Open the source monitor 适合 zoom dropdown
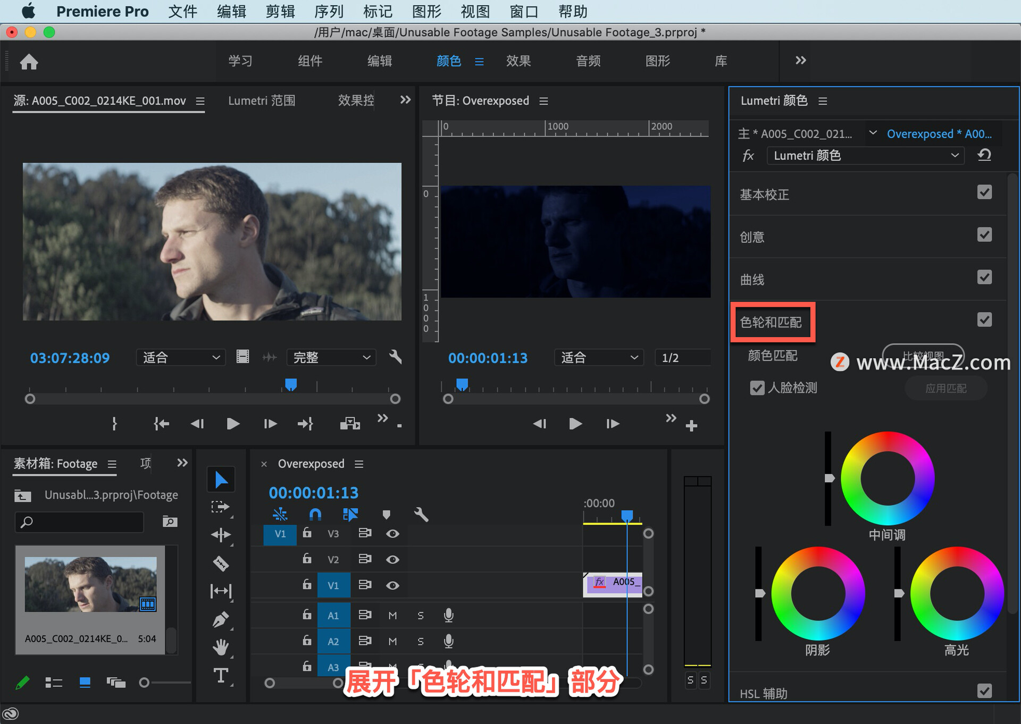Screen dimensions: 1021x724 [x=181, y=357]
